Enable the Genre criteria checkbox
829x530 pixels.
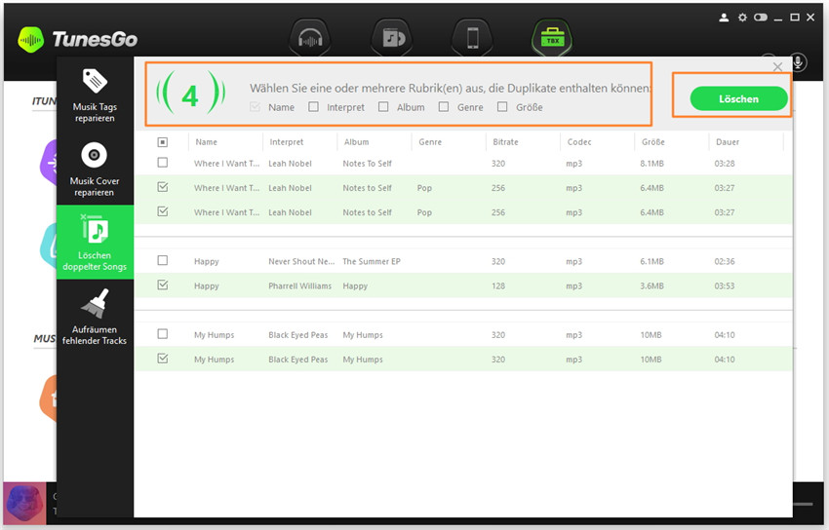(x=444, y=106)
